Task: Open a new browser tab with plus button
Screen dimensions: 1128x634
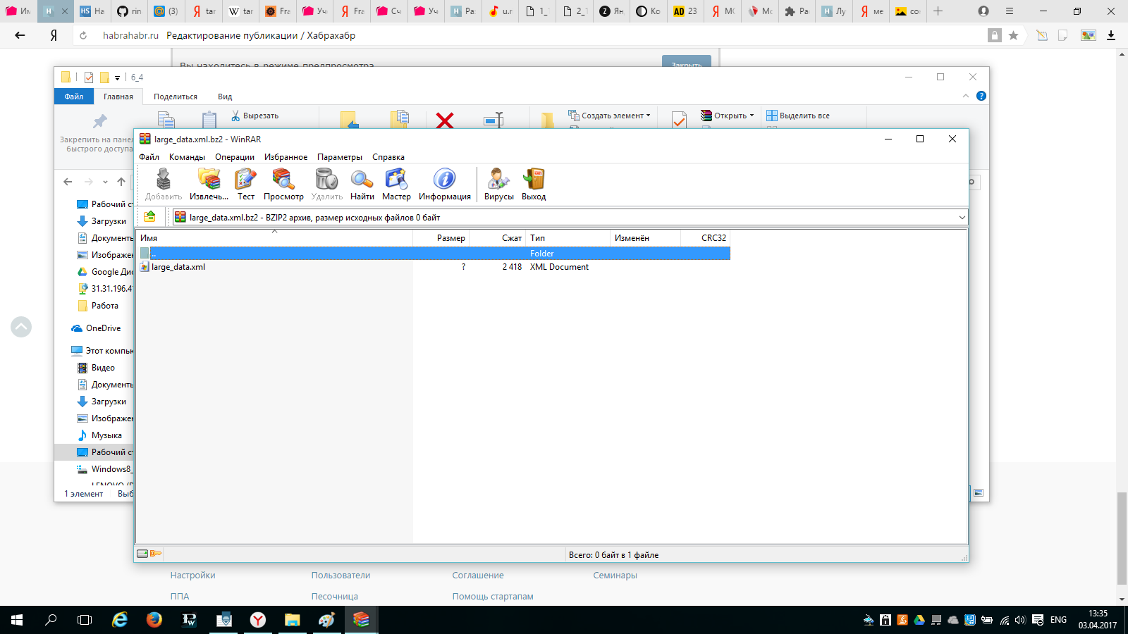Action: [x=938, y=11]
